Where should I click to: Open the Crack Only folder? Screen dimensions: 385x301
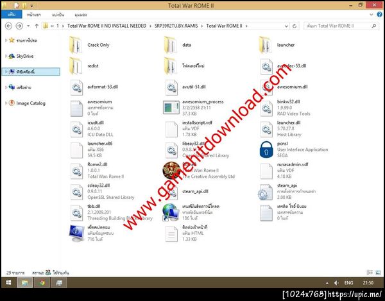[75, 45]
